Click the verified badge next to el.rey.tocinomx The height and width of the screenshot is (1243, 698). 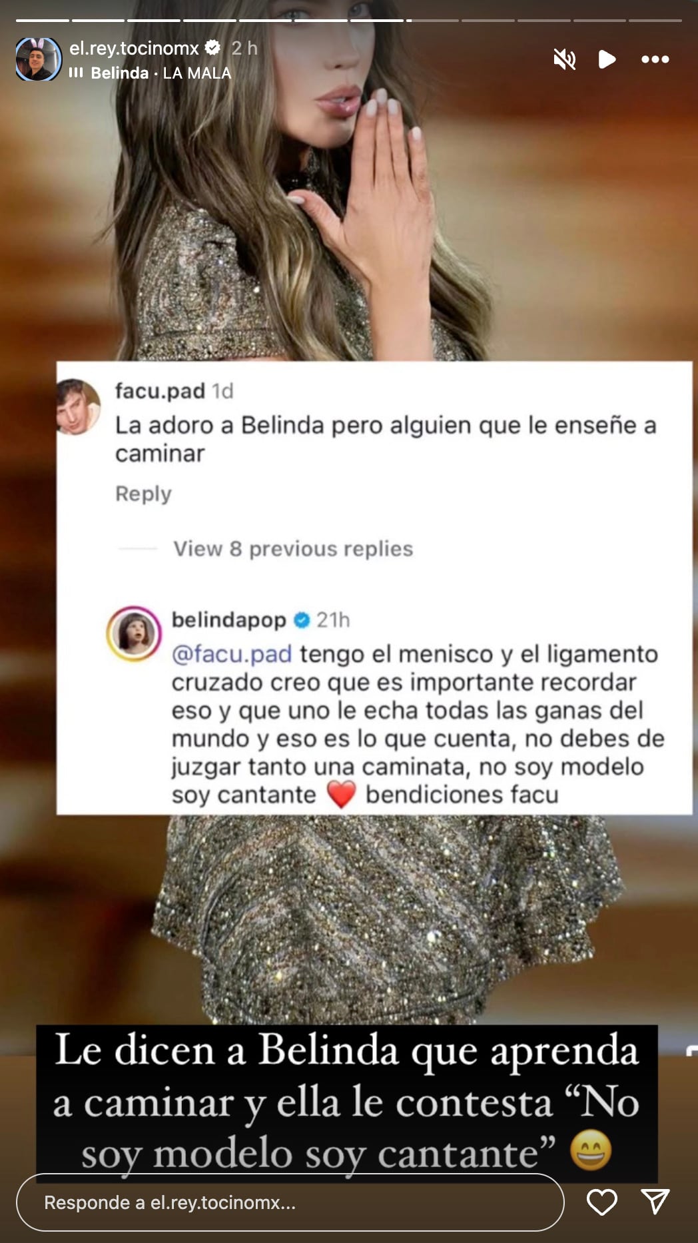click(x=212, y=48)
